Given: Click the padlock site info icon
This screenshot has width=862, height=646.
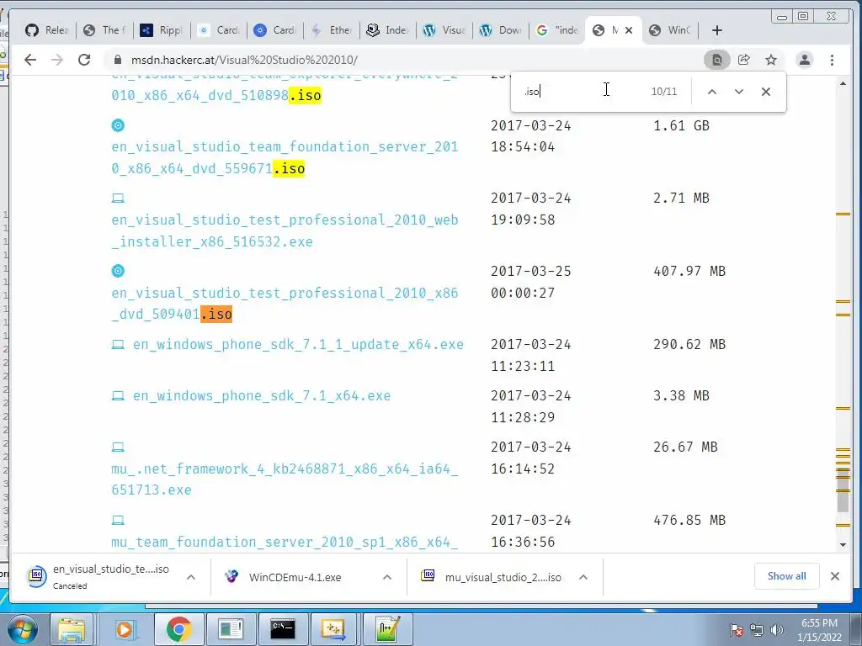Looking at the screenshot, I should pyautogui.click(x=117, y=60).
